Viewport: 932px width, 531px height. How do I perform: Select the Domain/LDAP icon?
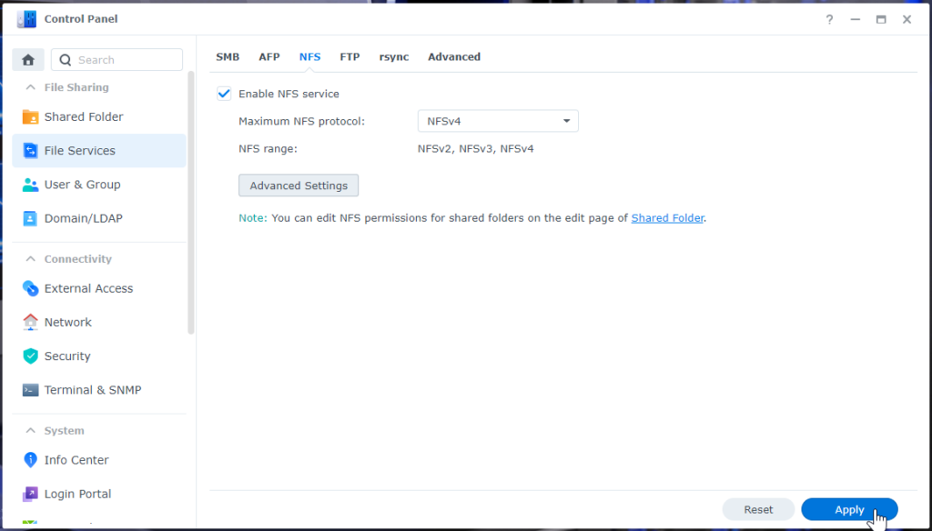click(30, 218)
